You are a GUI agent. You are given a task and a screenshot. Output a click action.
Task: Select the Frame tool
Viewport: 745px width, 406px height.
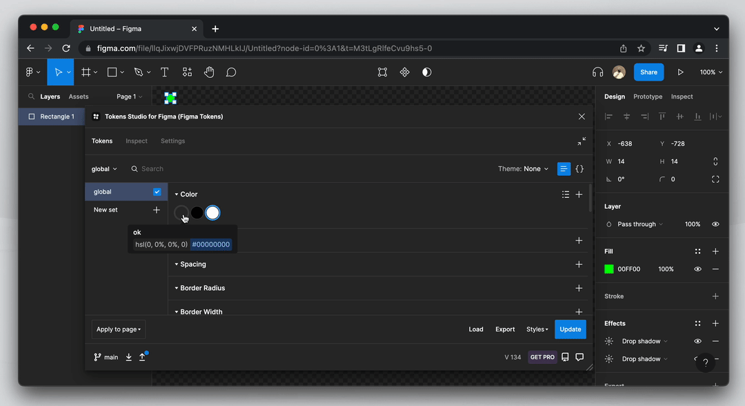click(86, 72)
